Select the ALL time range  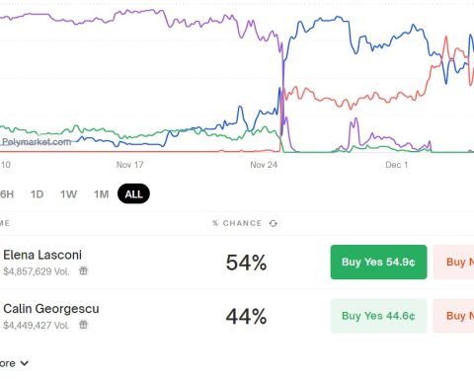click(133, 193)
